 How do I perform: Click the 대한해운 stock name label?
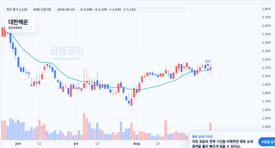point(18,22)
